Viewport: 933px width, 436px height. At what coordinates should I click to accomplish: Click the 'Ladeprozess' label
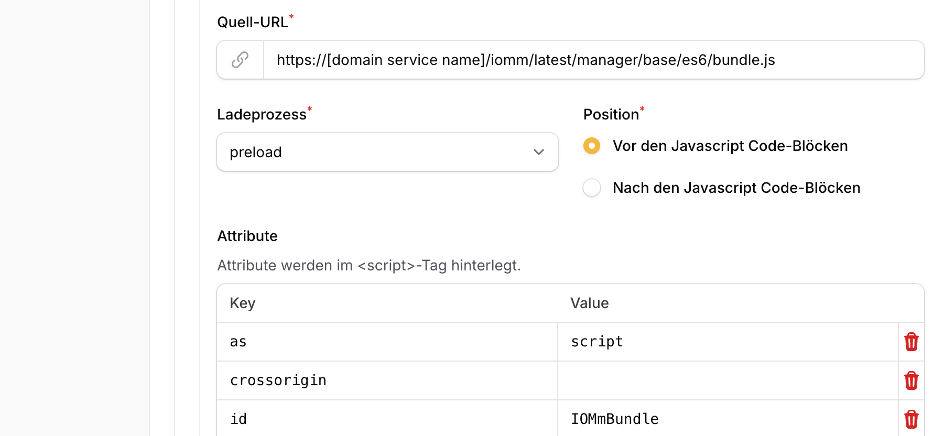coord(262,114)
